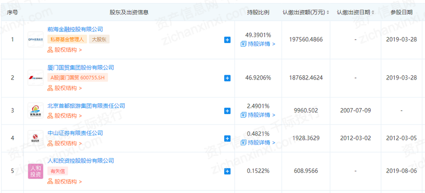Expand plus icon for 北京首都旅游集团 row
The height and width of the screenshot is (193, 425).
point(227,111)
